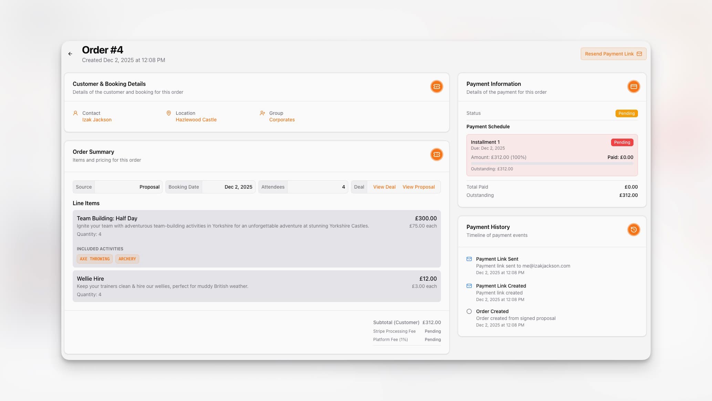This screenshot has height=401, width=712.
Task: Click the Installment 1 payment progress bar
Action: coord(551,163)
